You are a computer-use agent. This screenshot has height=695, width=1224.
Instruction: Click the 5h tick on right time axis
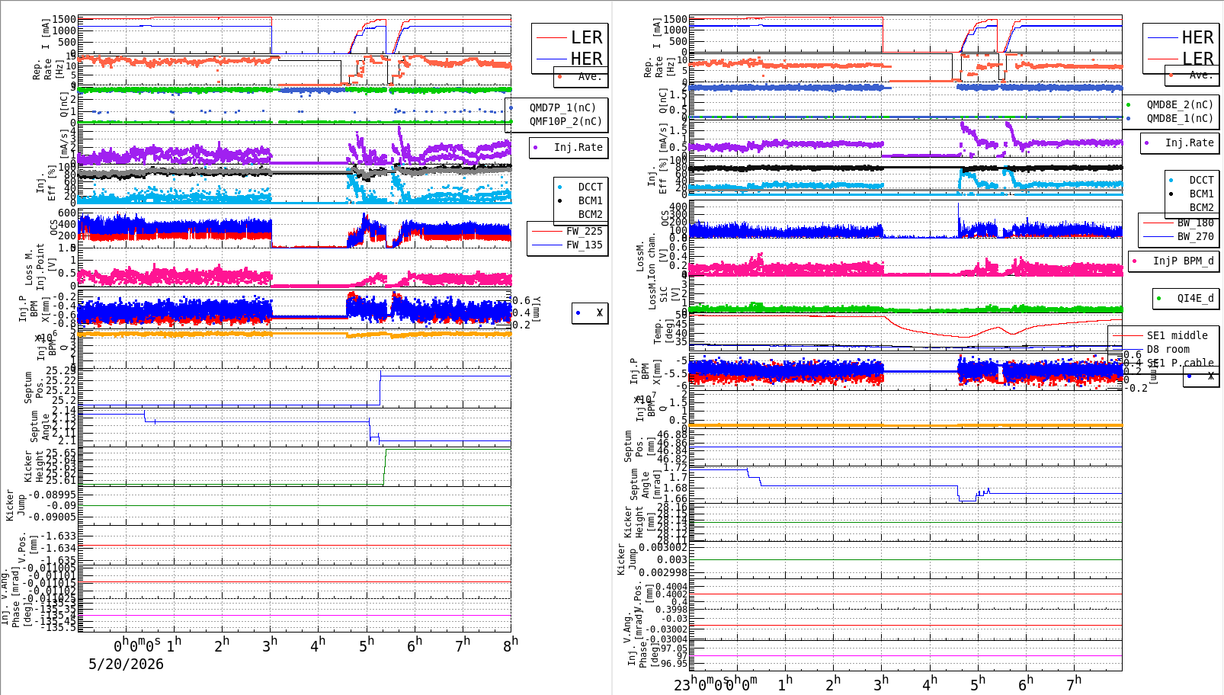click(978, 684)
